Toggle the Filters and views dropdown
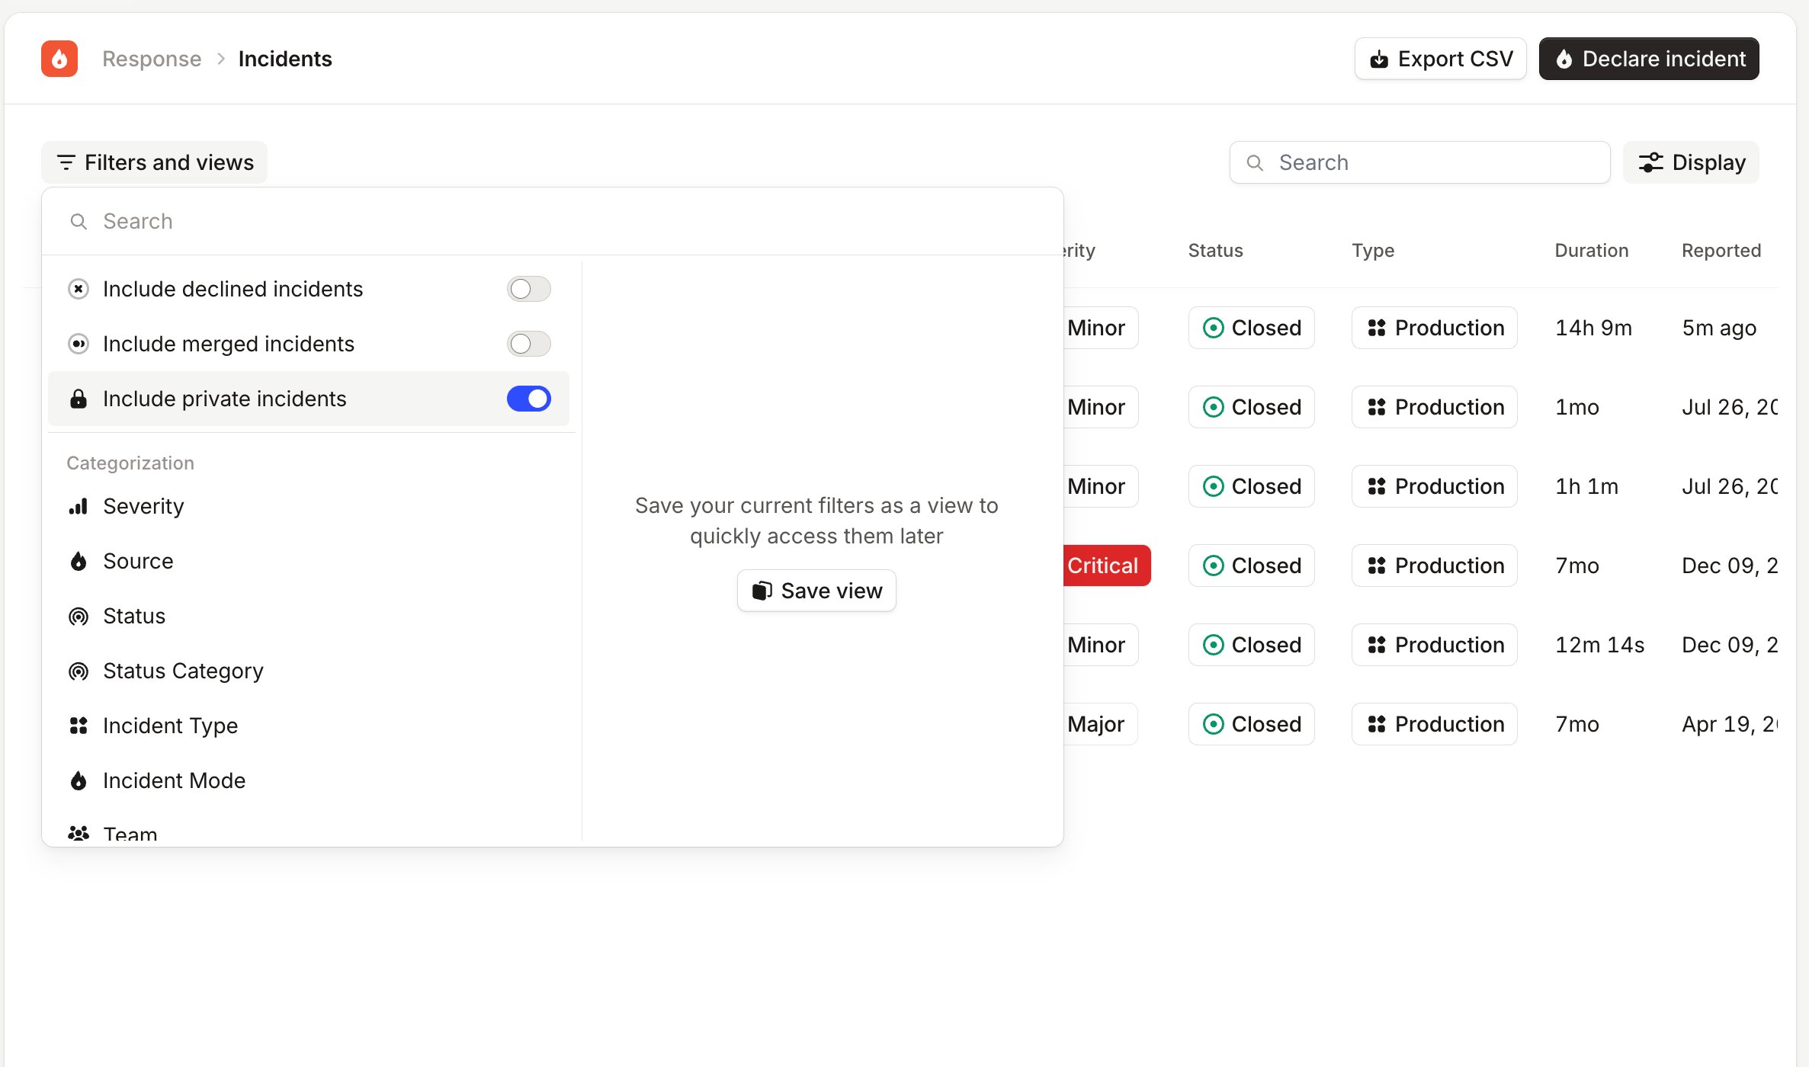This screenshot has width=1809, height=1067. 154,162
